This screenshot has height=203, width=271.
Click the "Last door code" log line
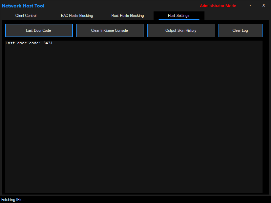(x=24, y=43)
